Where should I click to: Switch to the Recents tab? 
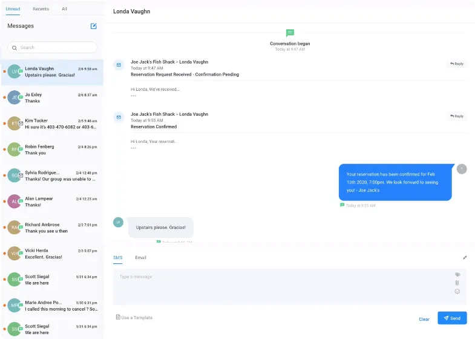click(x=41, y=9)
